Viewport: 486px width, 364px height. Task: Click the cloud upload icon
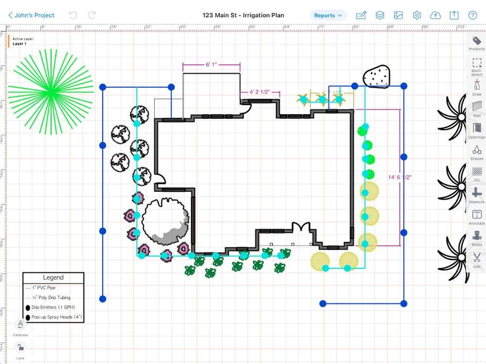(435, 15)
